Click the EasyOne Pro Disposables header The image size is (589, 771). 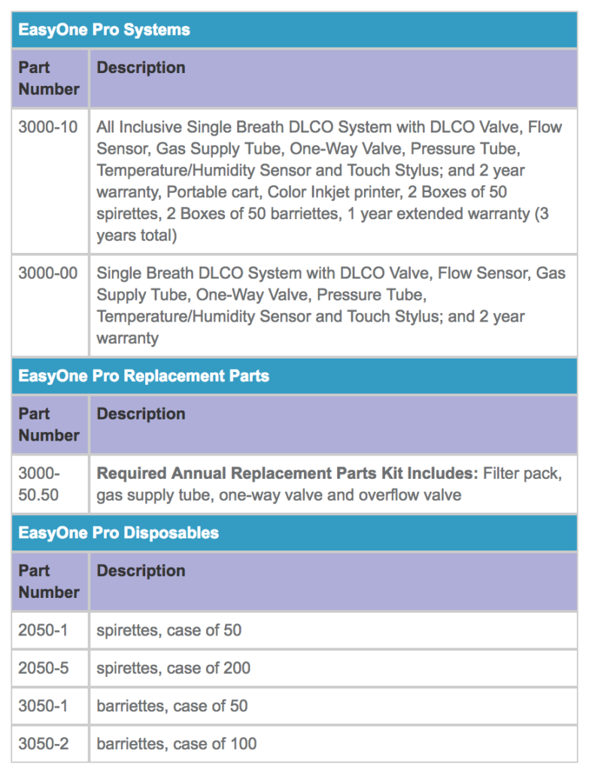click(x=119, y=533)
